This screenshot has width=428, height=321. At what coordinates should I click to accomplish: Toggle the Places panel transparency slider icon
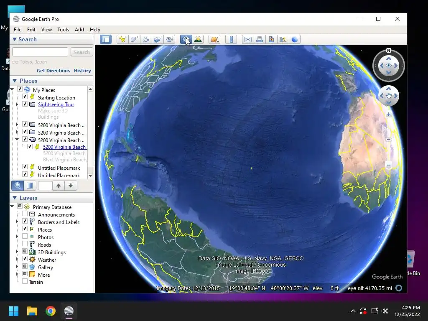[30, 186]
